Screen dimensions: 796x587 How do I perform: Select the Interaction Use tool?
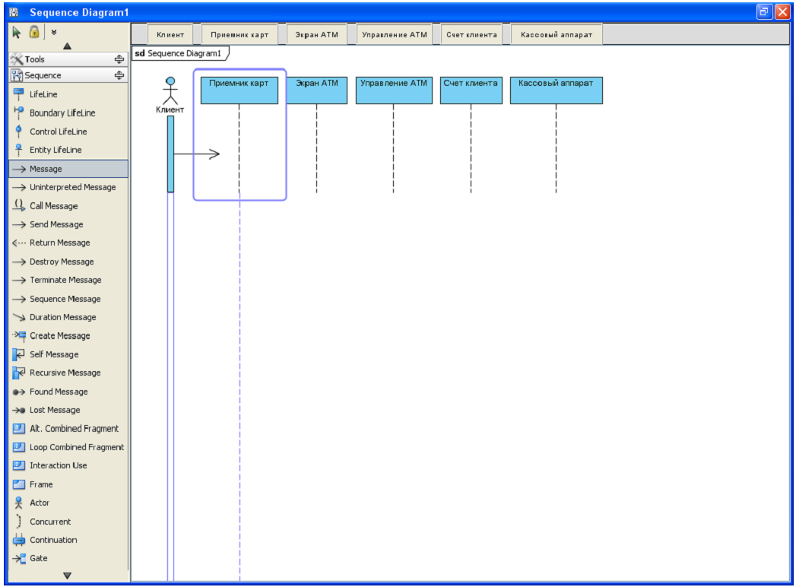(68, 465)
